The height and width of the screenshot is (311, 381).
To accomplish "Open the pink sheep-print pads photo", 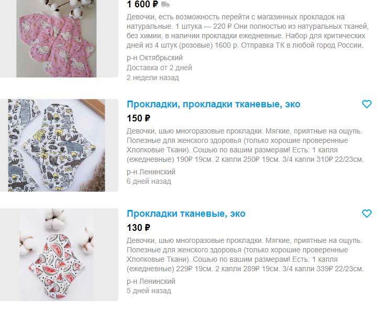I will click(59, 39).
